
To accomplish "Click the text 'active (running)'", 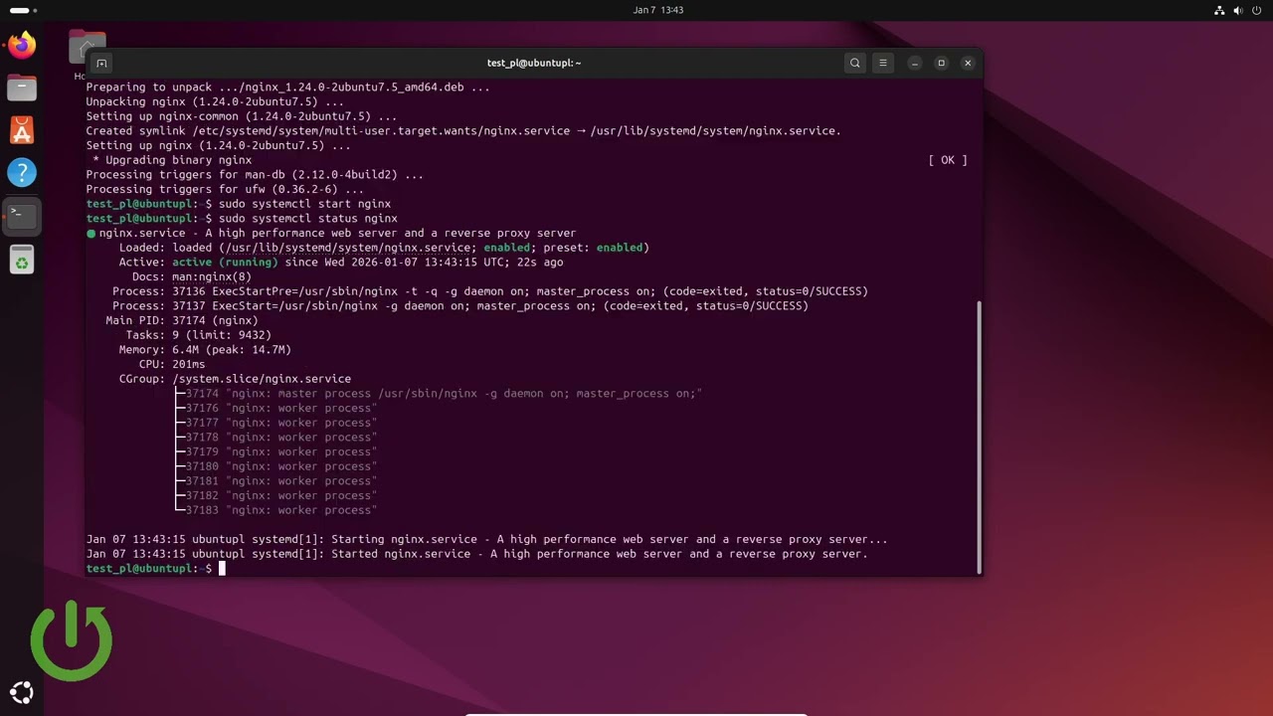I will pos(225,263).
